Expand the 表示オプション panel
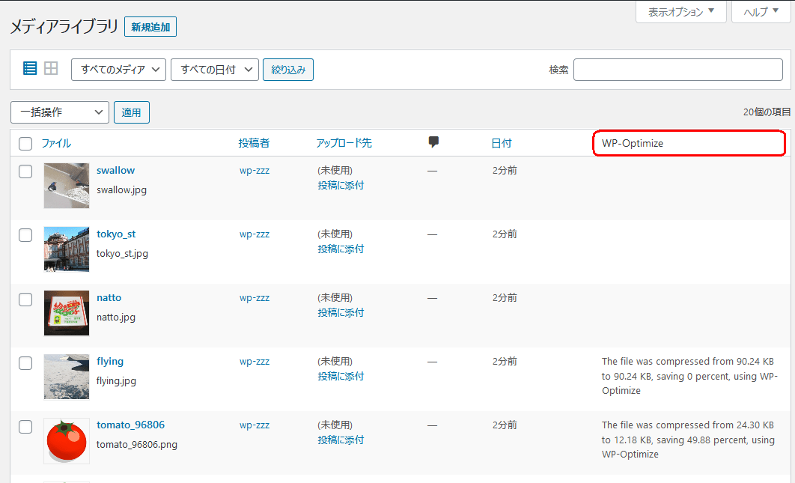 pos(681,12)
